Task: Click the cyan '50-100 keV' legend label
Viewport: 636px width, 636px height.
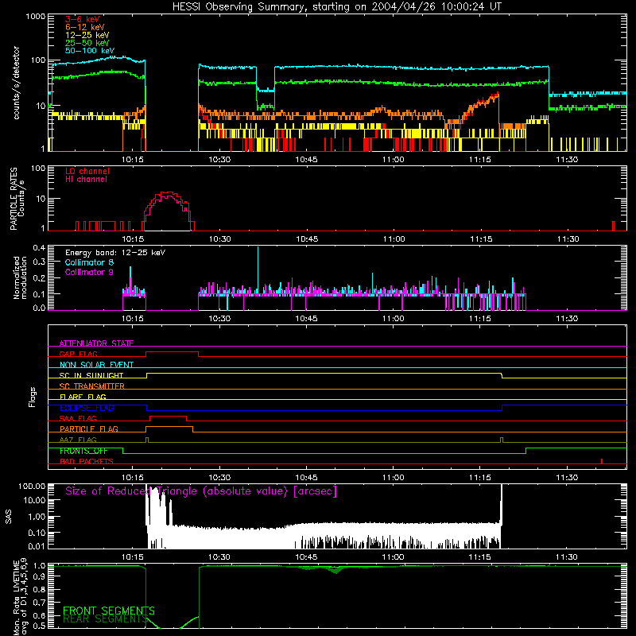Action: [90, 51]
